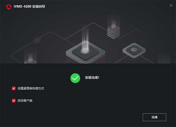Viewport: 176px width, 127px height.
Task: Click the glowing pillar graphic at banner's lower left
Action: click(31, 58)
